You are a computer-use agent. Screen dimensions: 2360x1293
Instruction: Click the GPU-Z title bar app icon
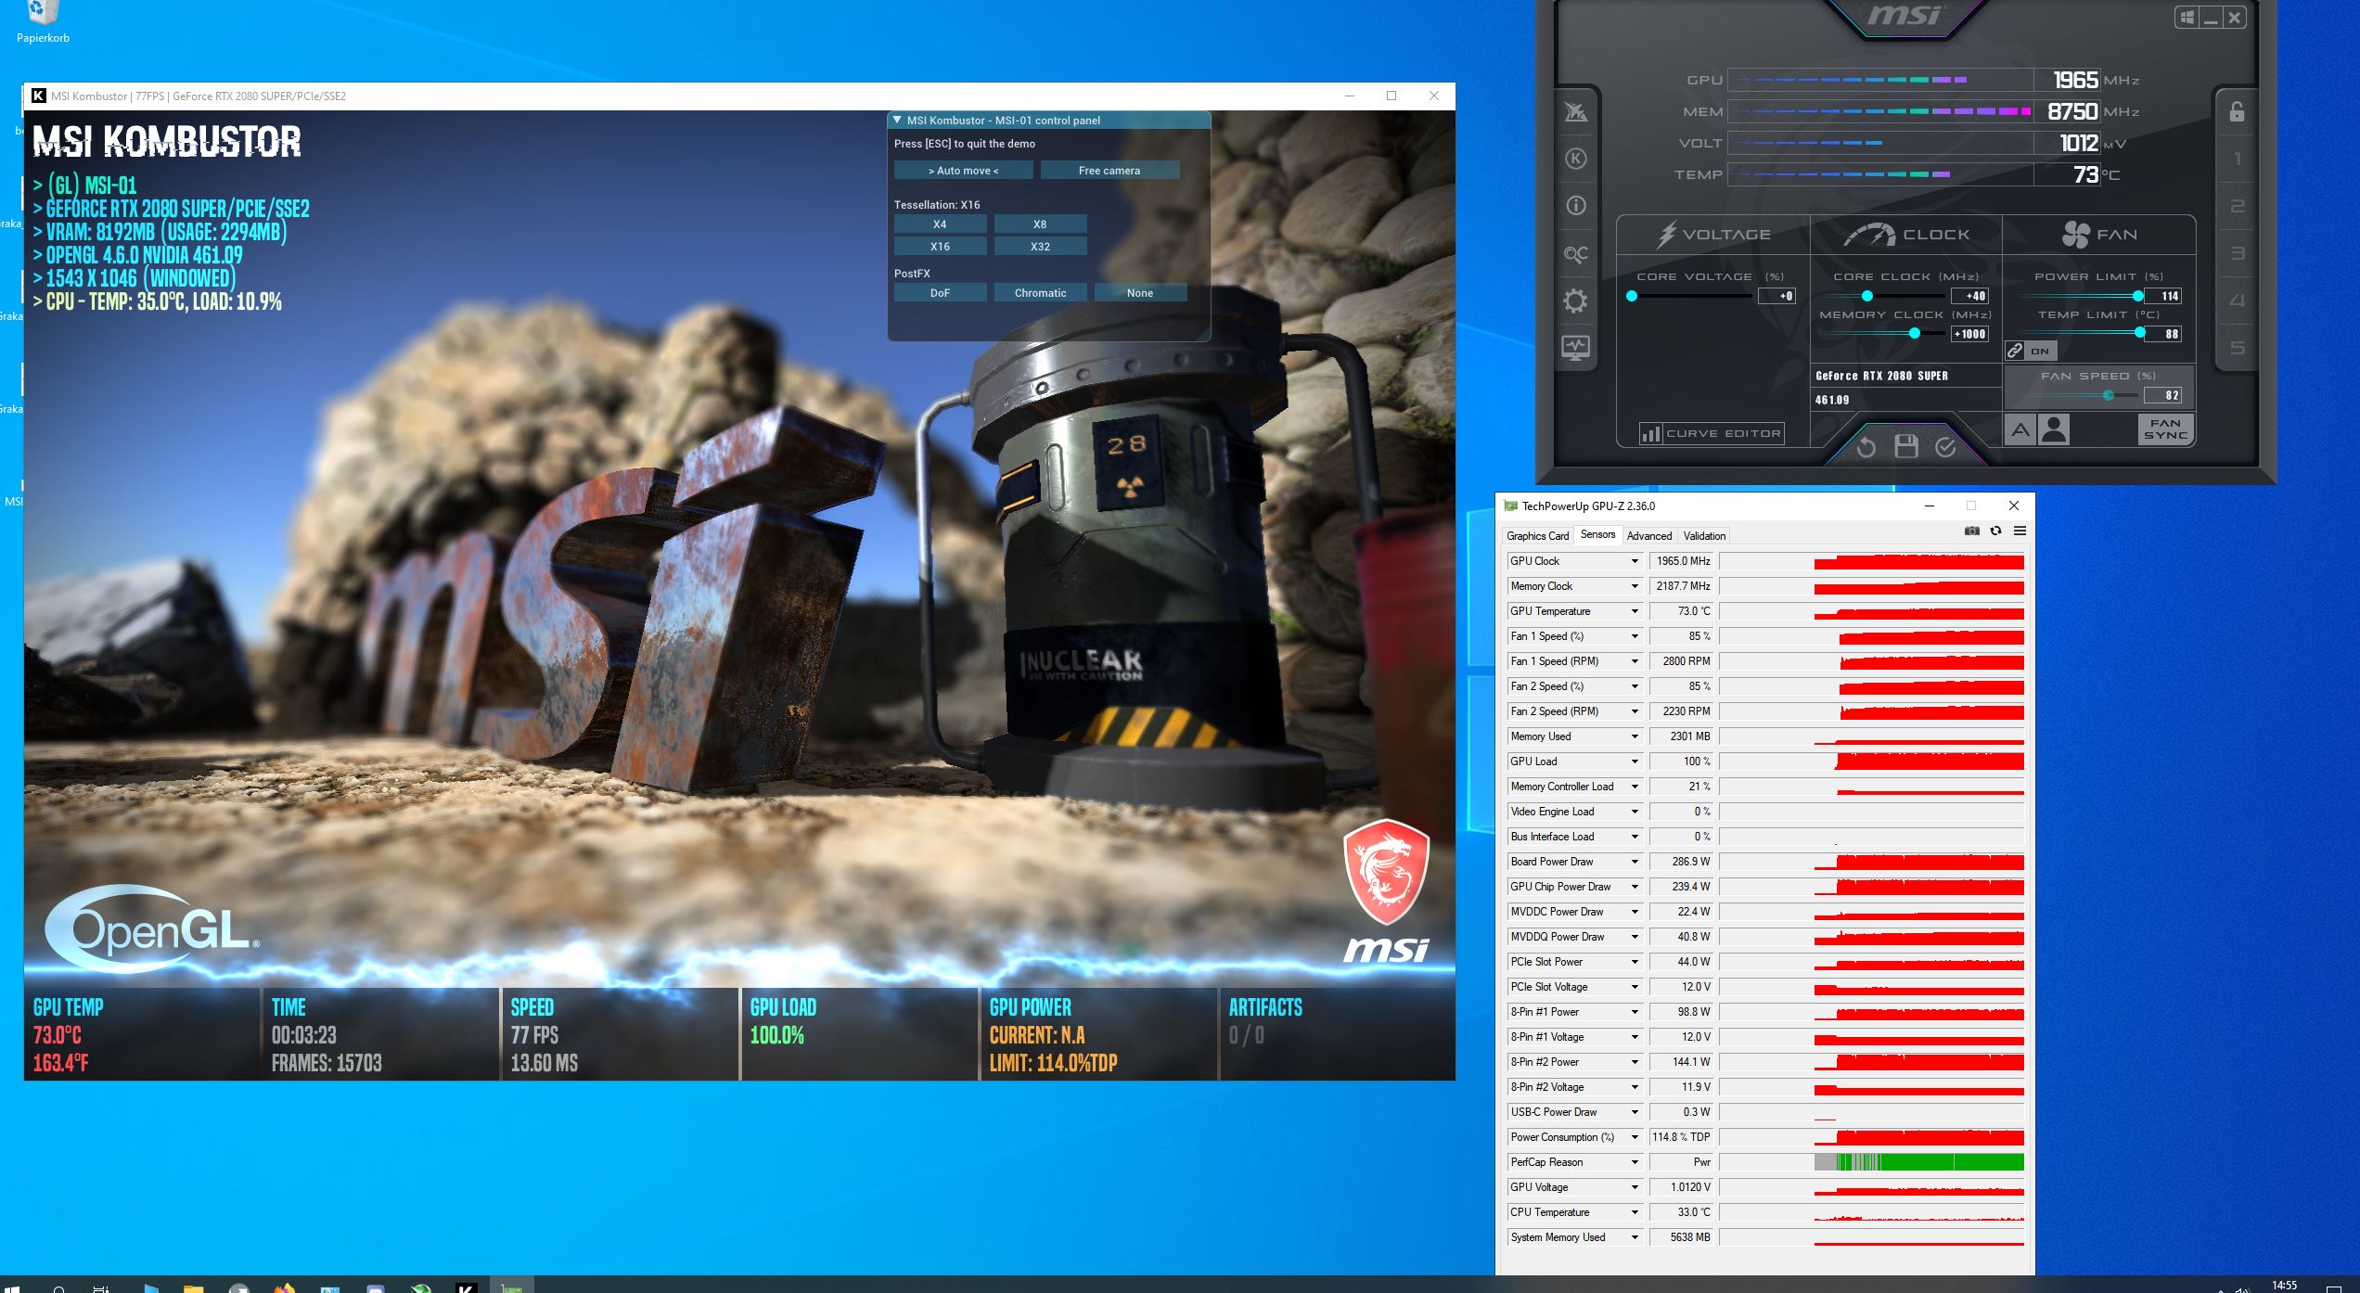click(x=1510, y=506)
